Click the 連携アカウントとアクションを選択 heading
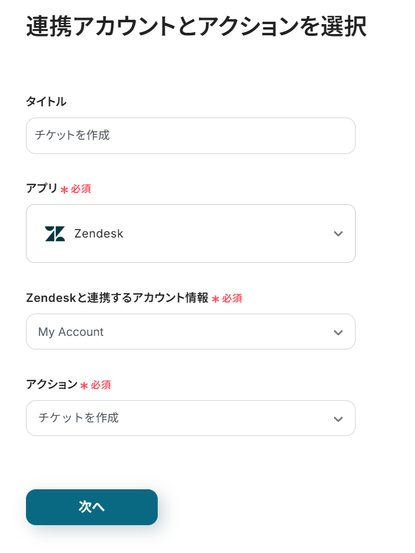 point(196,27)
